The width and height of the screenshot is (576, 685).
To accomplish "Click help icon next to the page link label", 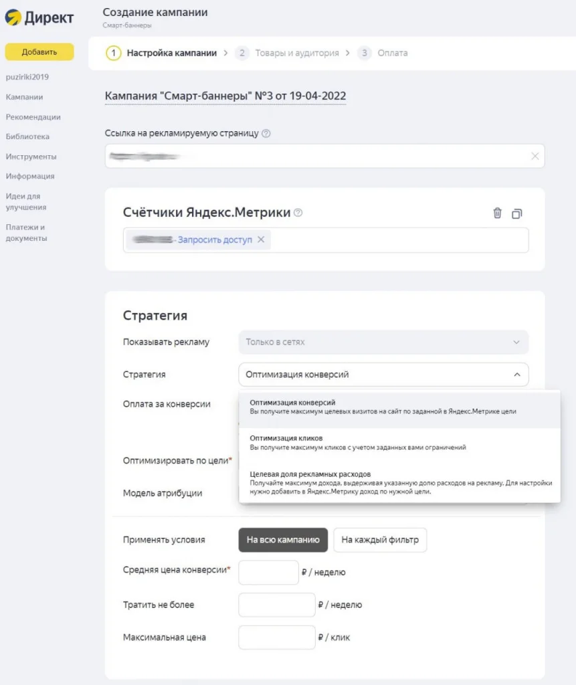I will tap(266, 133).
